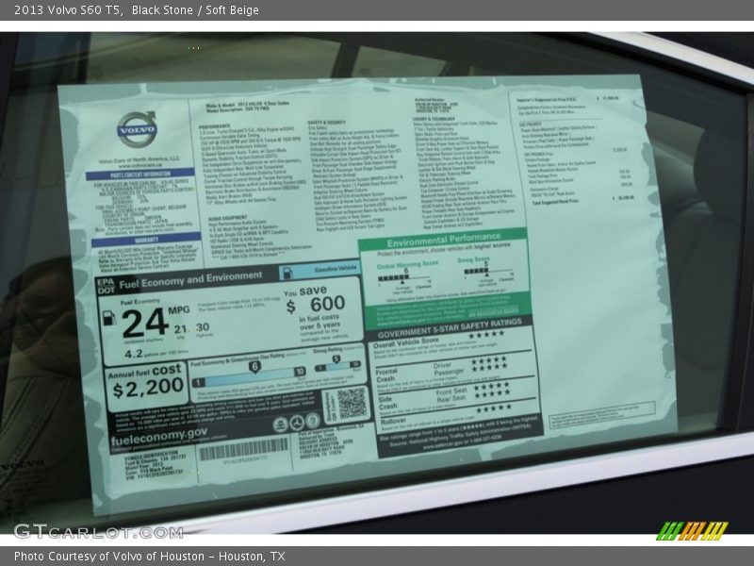Click the photo caption '2013 Volvo S60 T5'

(68, 10)
